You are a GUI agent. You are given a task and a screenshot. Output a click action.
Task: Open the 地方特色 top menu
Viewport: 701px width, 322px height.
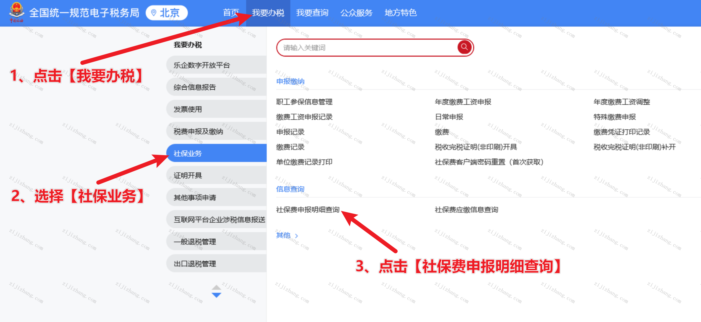pyautogui.click(x=401, y=13)
